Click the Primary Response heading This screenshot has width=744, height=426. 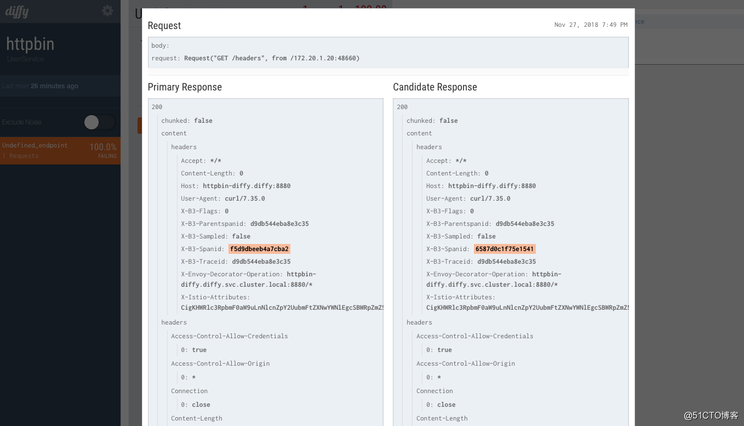(x=185, y=87)
